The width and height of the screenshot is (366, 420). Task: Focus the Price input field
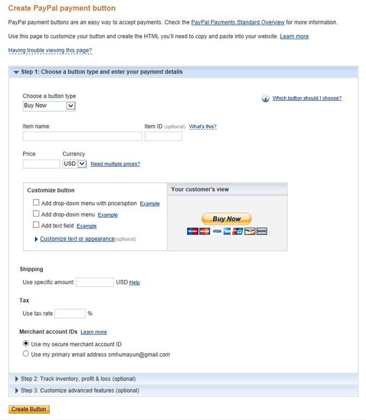[x=41, y=164]
